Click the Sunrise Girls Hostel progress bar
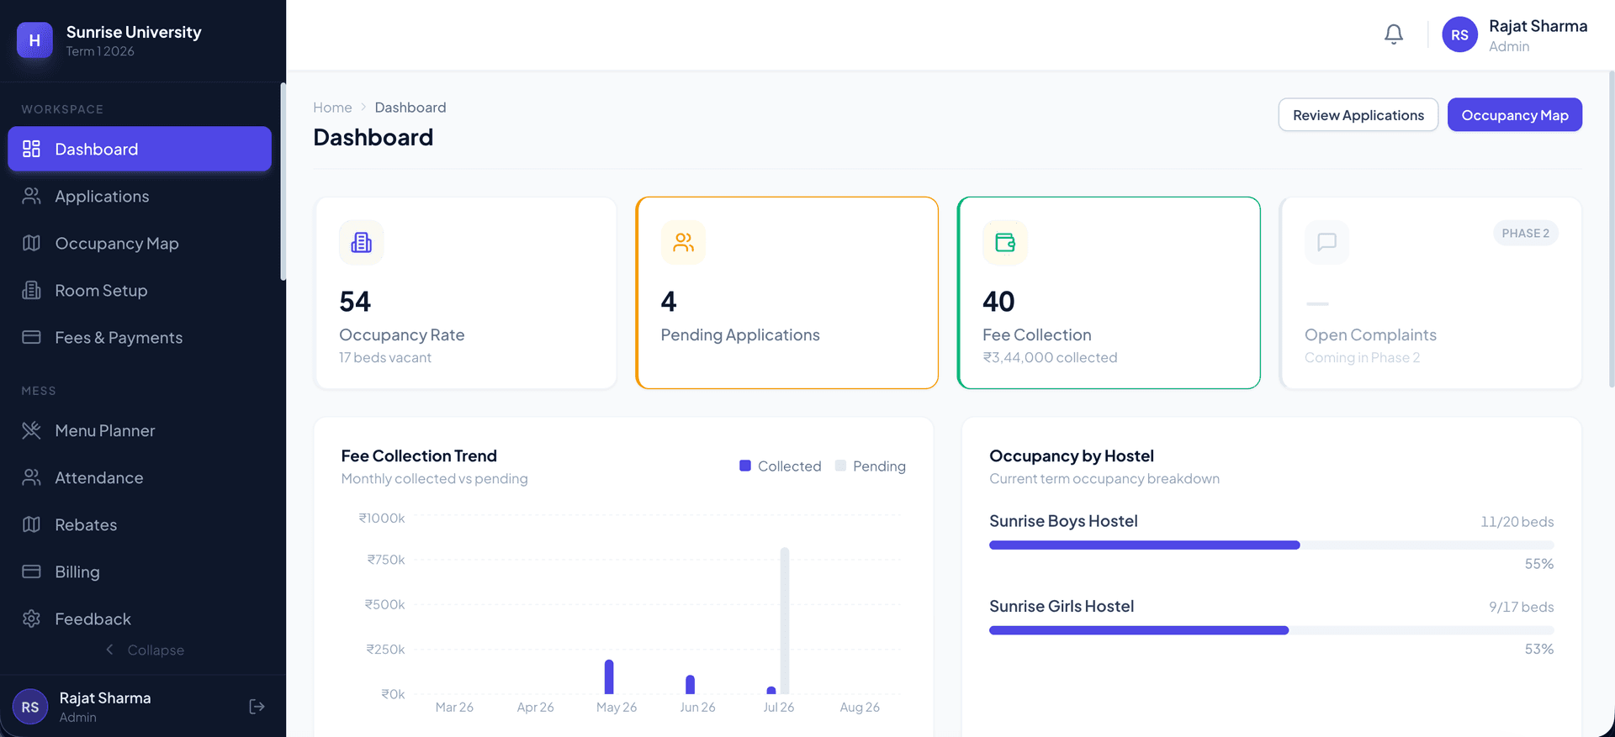This screenshot has height=737, width=1615. [x=1272, y=630]
